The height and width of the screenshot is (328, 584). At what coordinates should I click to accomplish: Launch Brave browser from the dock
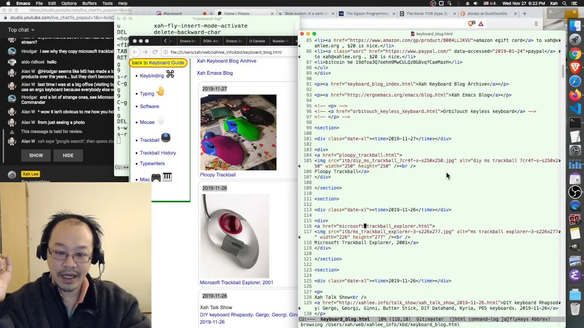(575, 67)
